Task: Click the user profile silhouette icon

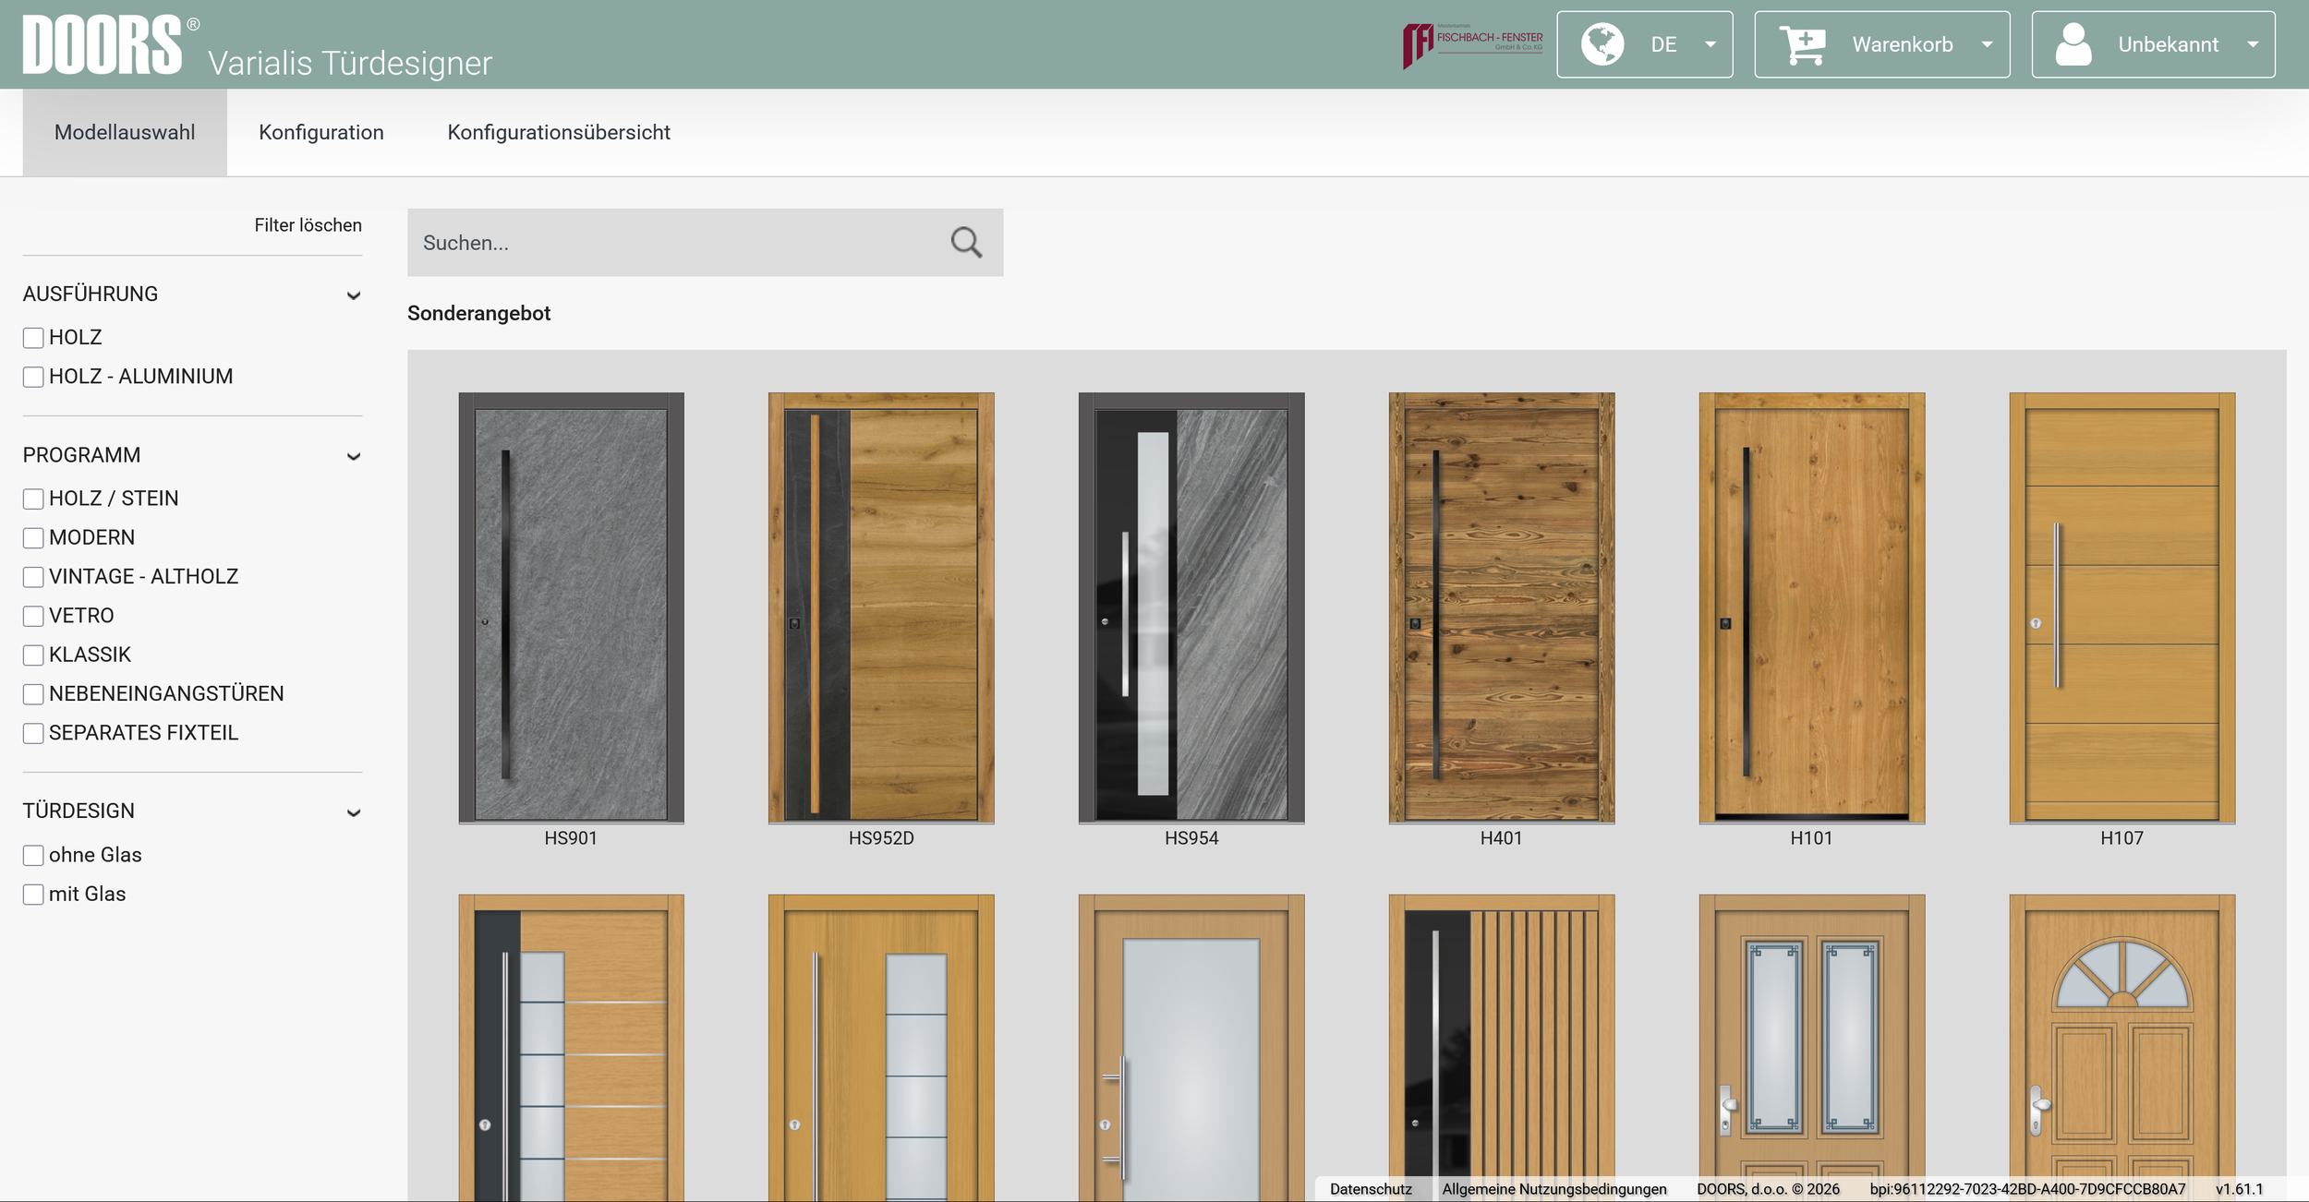Action: coord(2073,44)
